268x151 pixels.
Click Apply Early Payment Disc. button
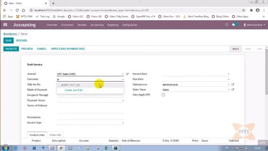[x=68, y=49]
